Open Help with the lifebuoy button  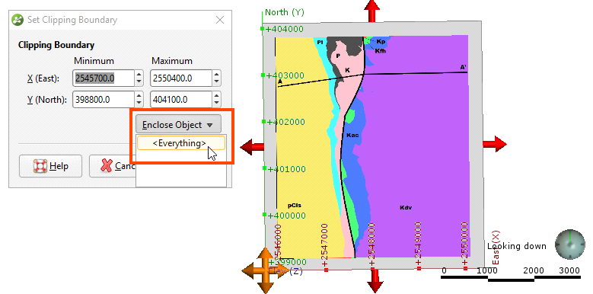50,166
